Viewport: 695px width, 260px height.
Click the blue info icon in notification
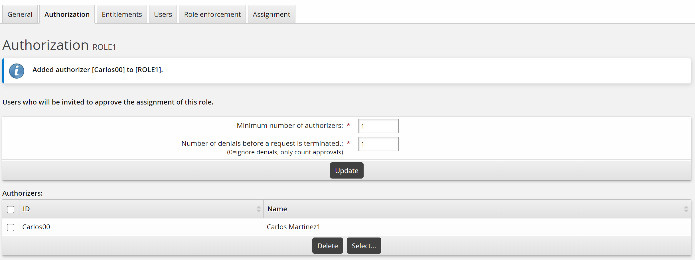coord(17,71)
